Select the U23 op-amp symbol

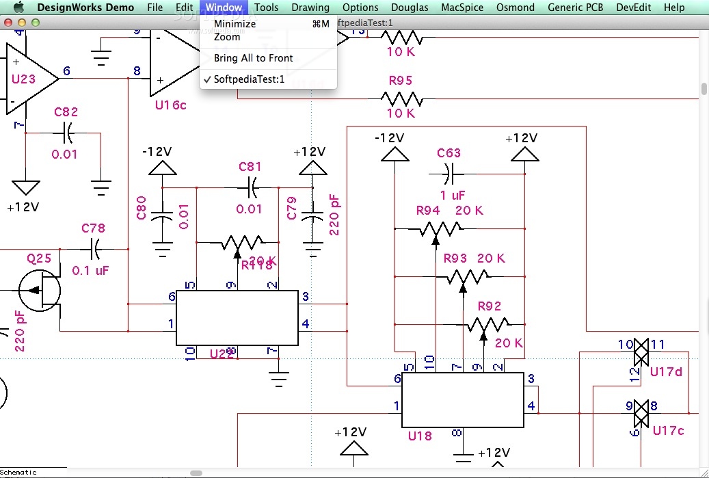point(32,79)
